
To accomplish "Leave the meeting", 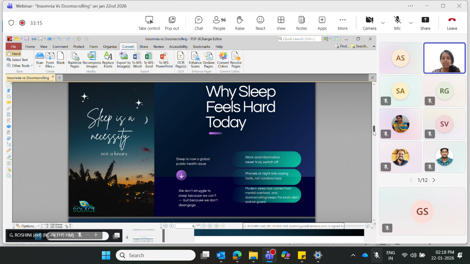I will [x=452, y=23].
